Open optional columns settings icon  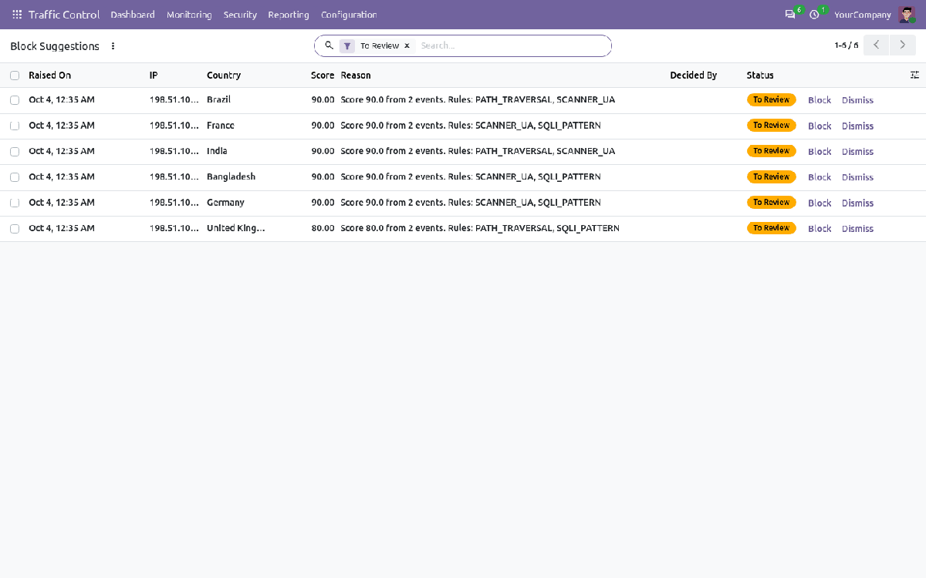point(914,76)
